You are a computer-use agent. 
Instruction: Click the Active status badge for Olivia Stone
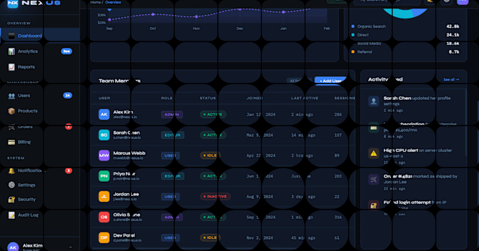(213, 217)
